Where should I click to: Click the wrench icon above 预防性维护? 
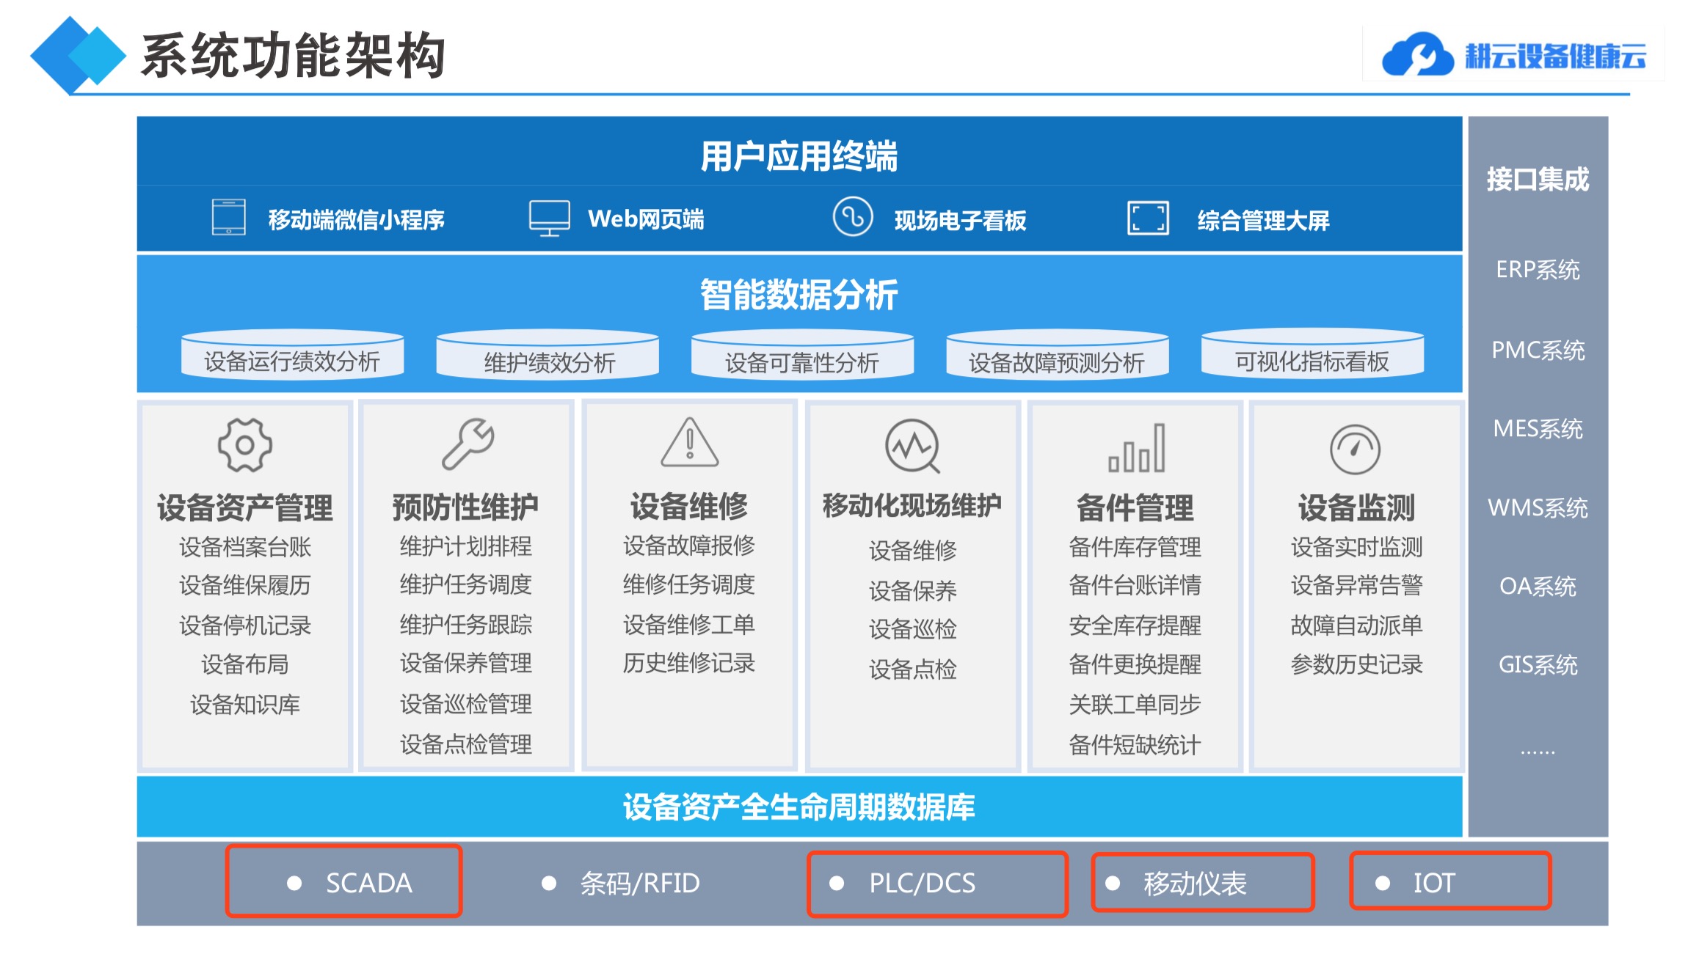click(x=468, y=444)
